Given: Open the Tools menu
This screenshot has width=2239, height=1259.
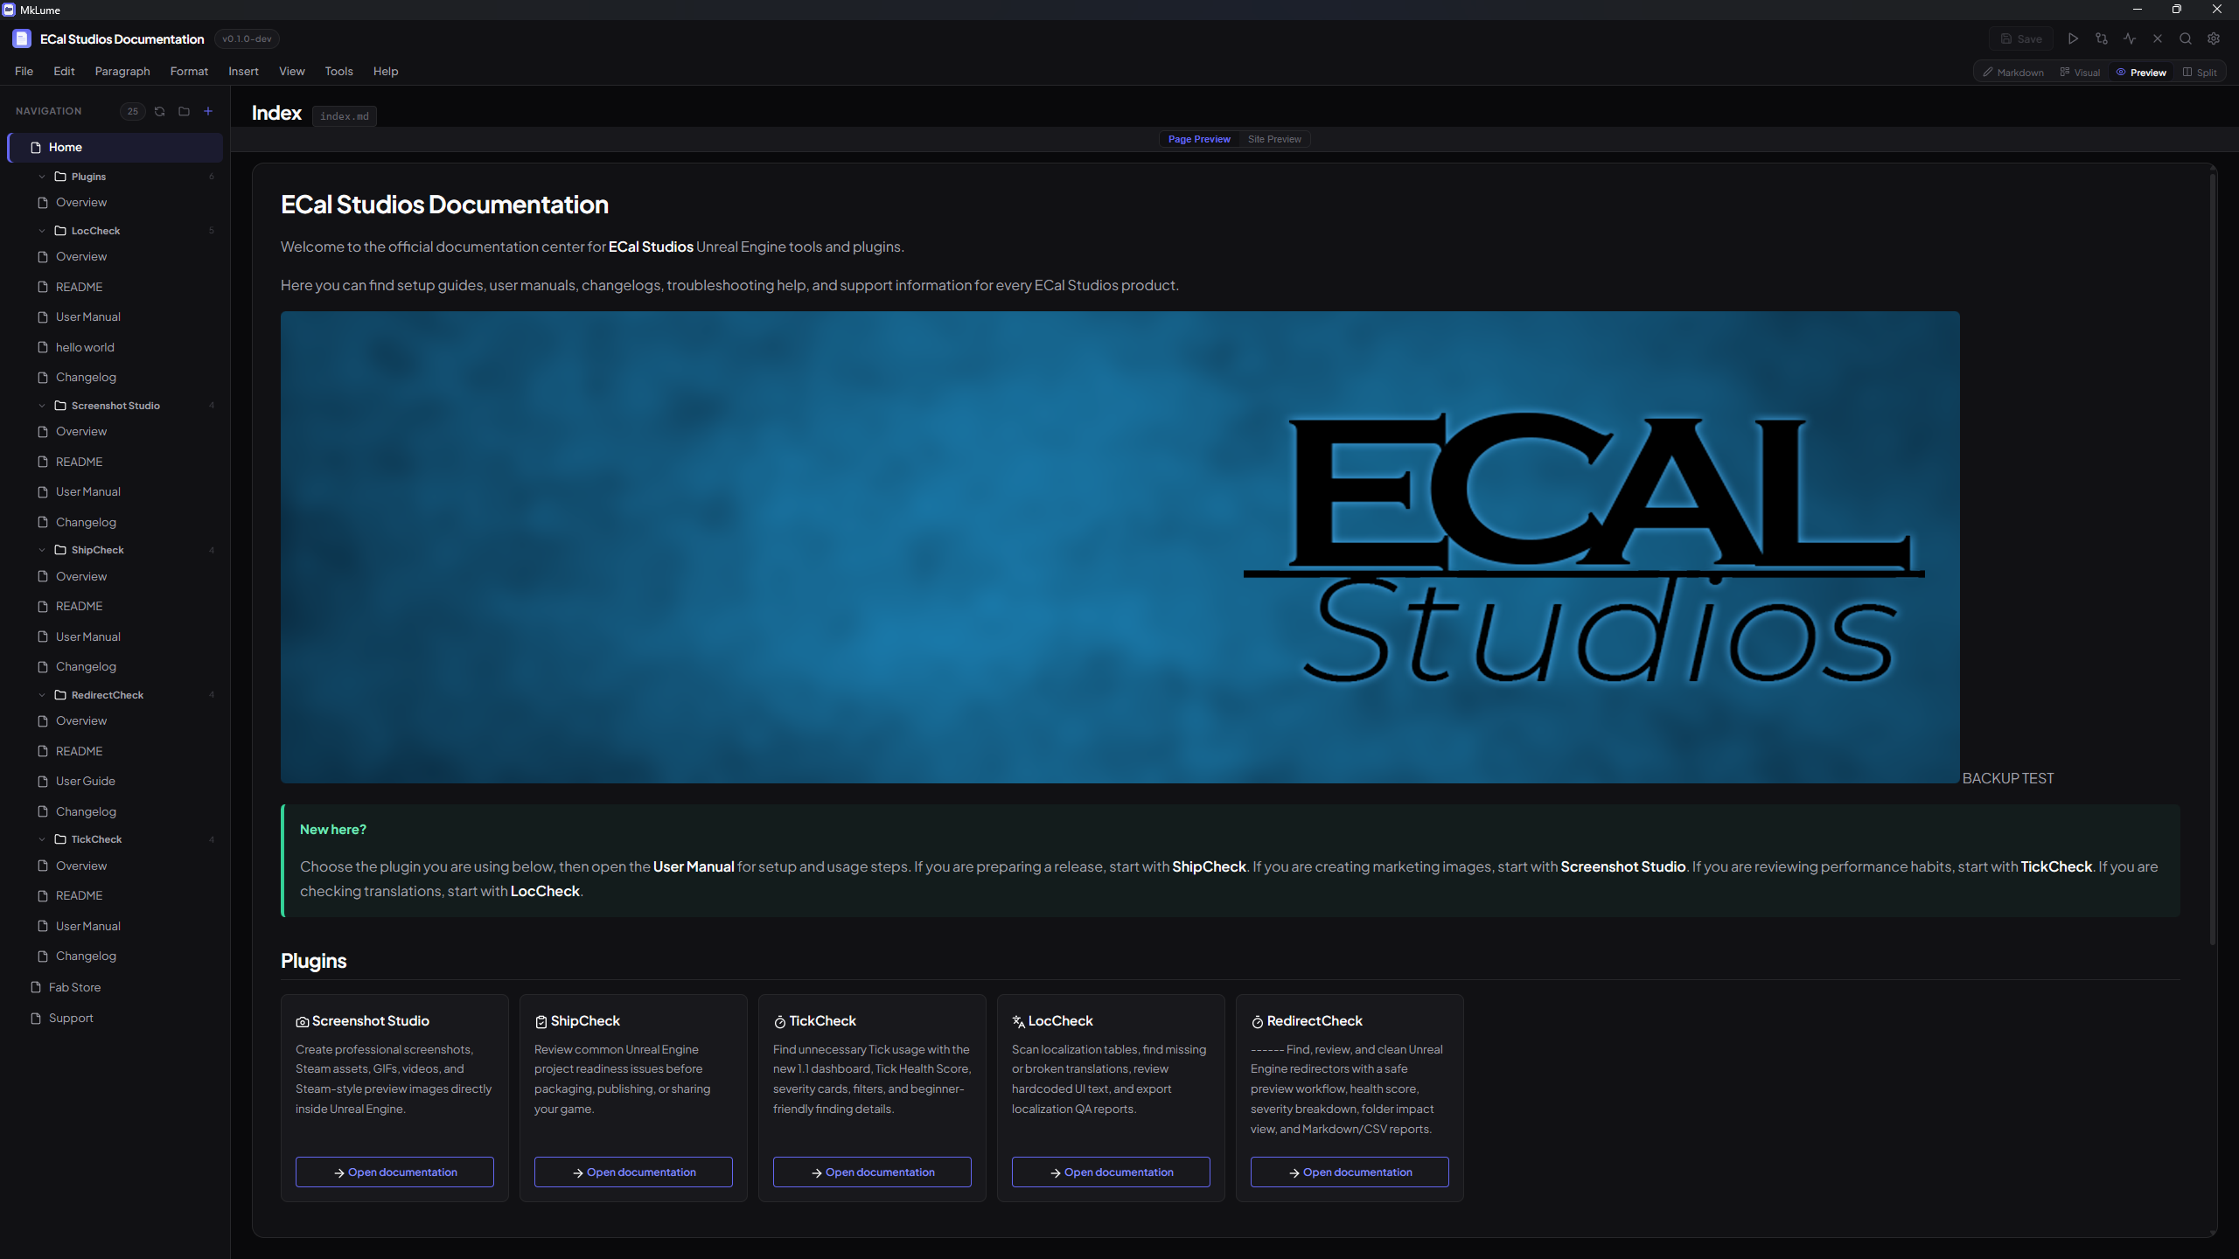Looking at the screenshot, I should point(338,71).
